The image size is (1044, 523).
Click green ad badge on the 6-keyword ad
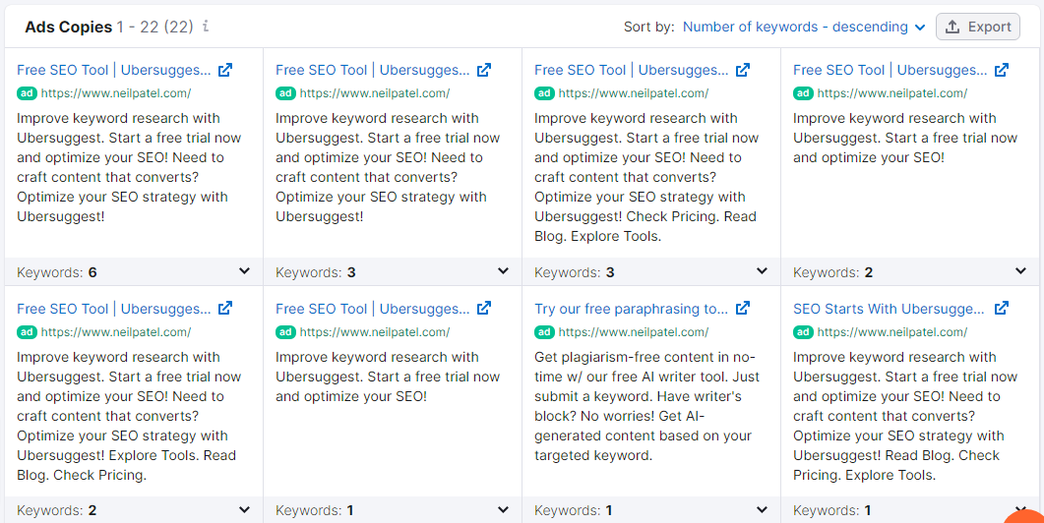pyautogui.click(x=28, y=93)
